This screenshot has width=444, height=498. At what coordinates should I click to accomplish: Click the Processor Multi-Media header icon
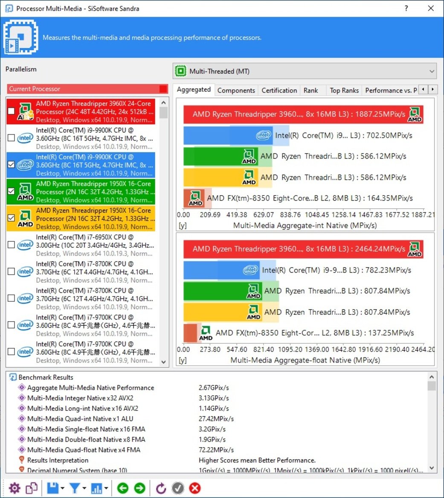point(20,37)
